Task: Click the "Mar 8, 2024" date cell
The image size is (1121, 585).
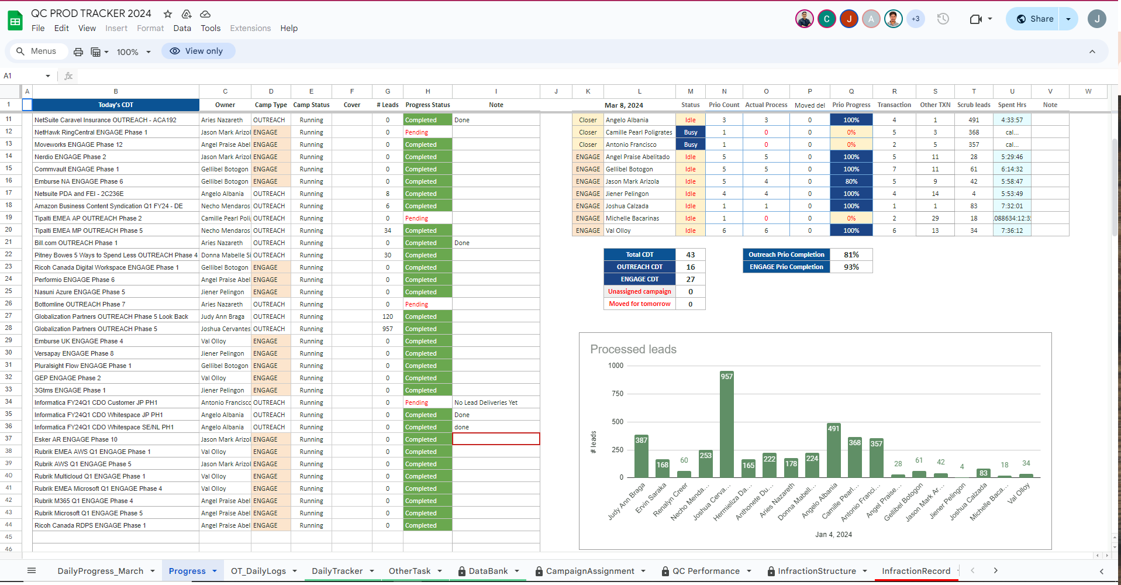Action: tap(640, 105)
